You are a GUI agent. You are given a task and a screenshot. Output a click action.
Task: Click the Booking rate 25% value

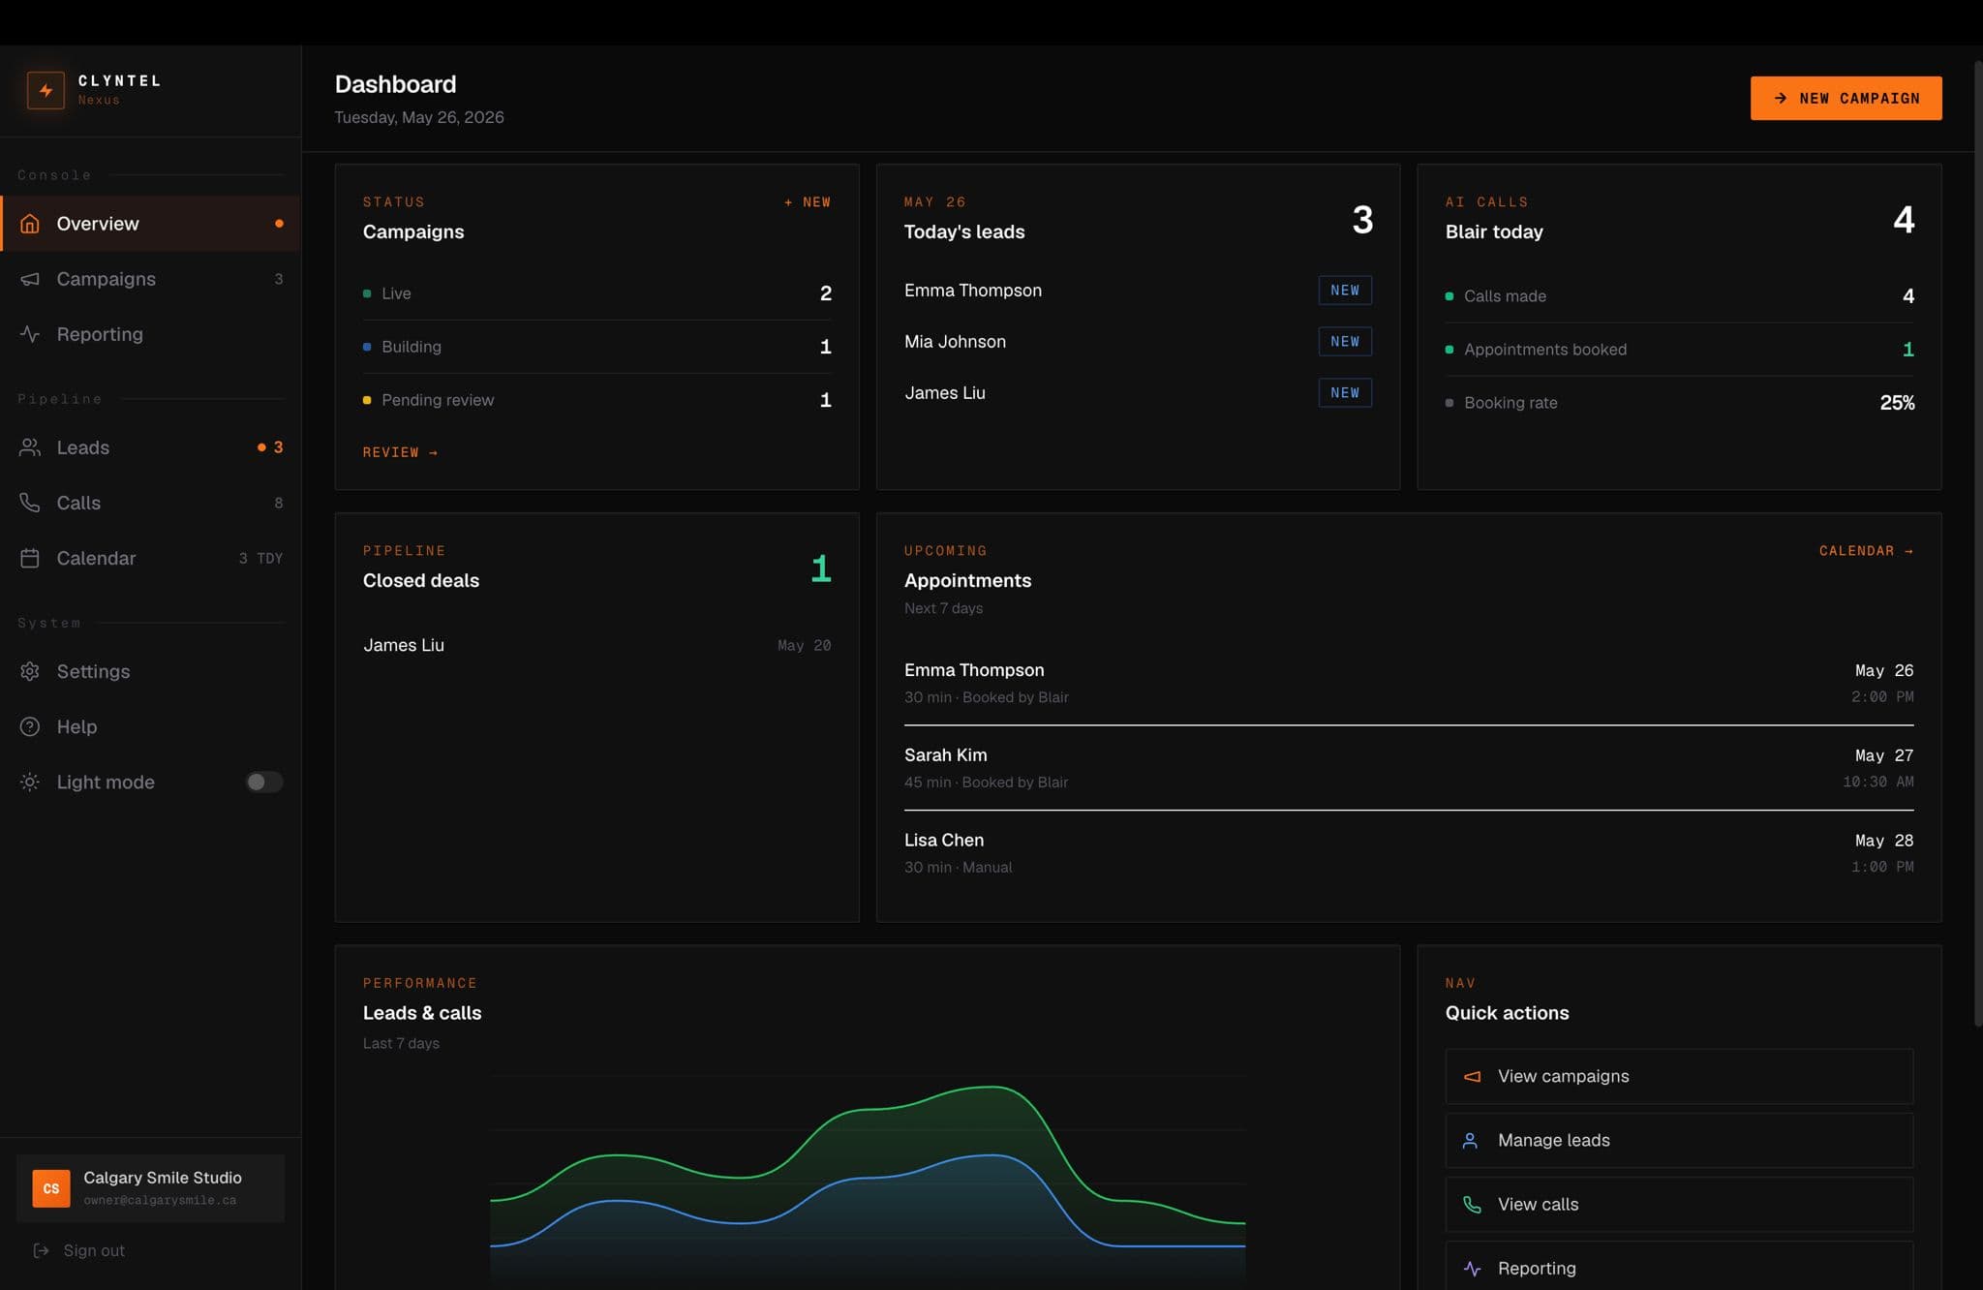(1897, 403)
